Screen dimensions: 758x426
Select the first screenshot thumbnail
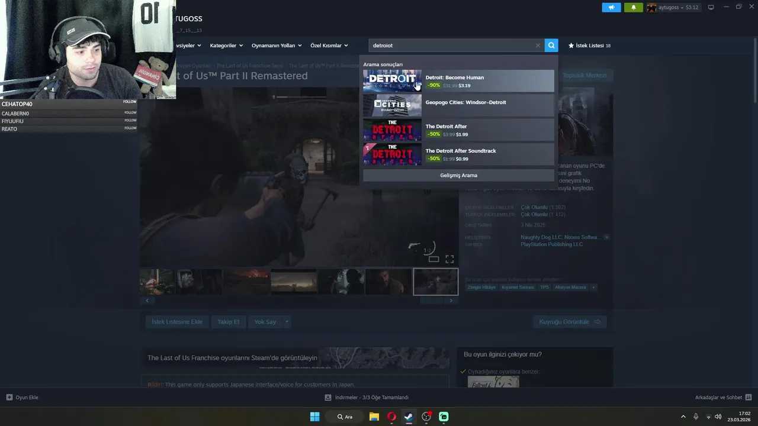pos(157,282)
